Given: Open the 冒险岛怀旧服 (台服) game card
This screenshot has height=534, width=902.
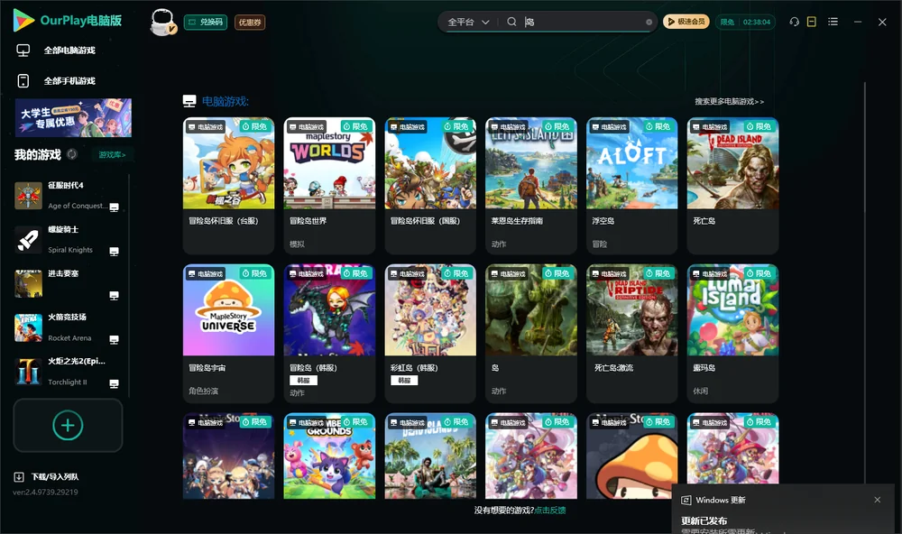Looking at the screenshot, I should coord(228,185).
